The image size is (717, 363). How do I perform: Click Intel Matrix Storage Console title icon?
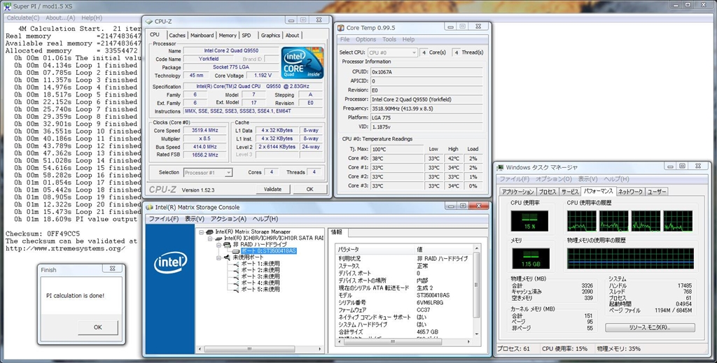click(x=150, y=207)
